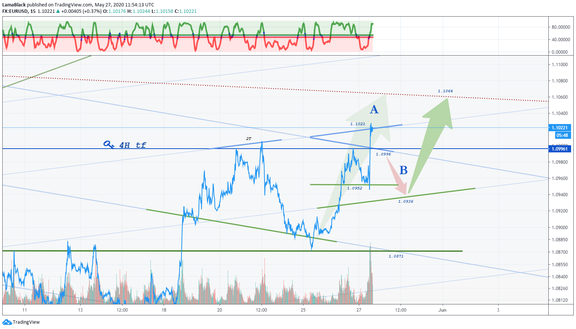Click the high value H:1.10244
576x329 pixels.
(139, 11)
